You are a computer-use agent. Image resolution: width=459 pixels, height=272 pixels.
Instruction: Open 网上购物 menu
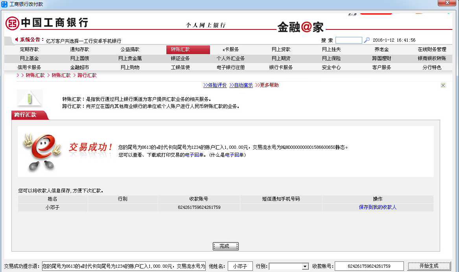point(130,67)
